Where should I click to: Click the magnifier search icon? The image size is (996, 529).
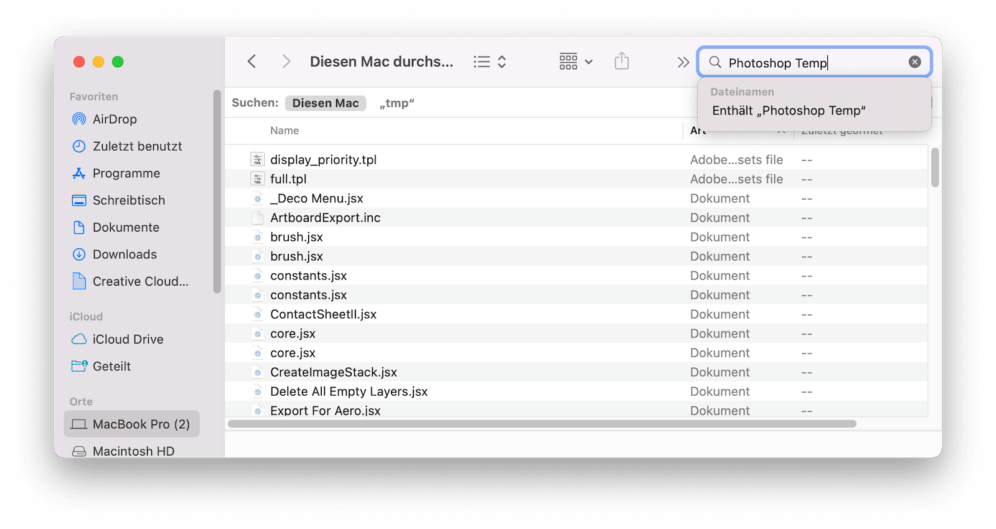(x=715, y=62)
